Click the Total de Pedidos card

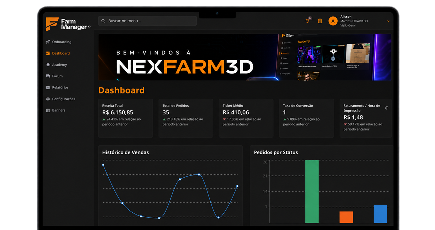(186, 118)
